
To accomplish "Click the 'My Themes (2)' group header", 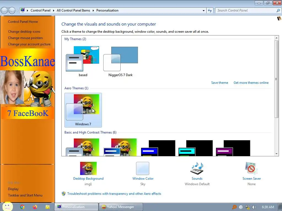I will click(75, 39).
